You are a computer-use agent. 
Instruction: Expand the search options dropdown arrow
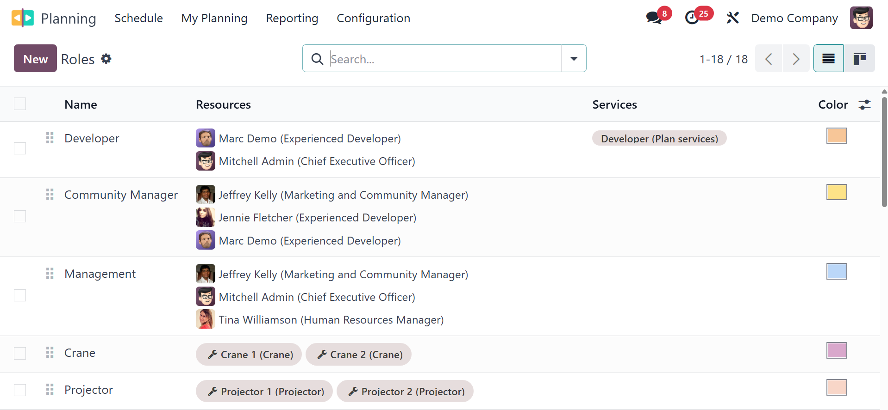[x=574, y=59]
